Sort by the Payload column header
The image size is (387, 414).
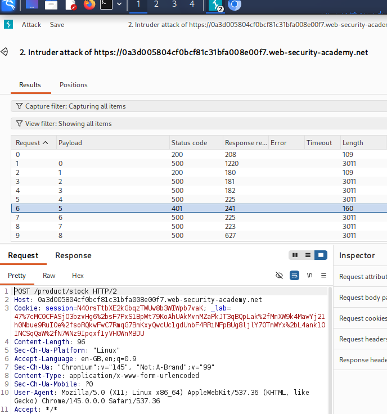[112, 143]
